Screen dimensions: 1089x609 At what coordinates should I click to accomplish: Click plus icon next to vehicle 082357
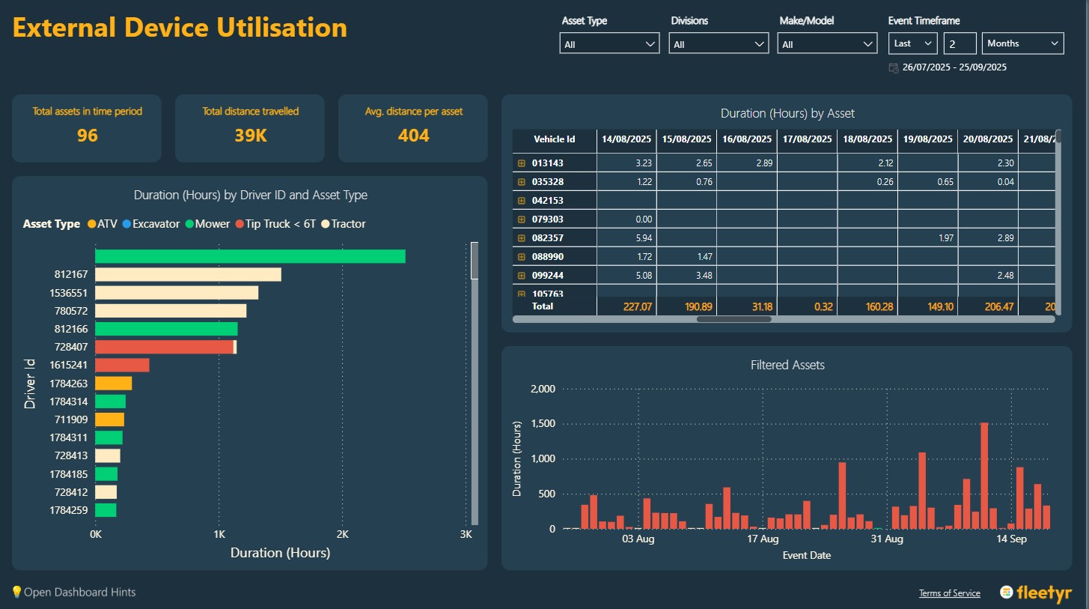coord(522,237)
